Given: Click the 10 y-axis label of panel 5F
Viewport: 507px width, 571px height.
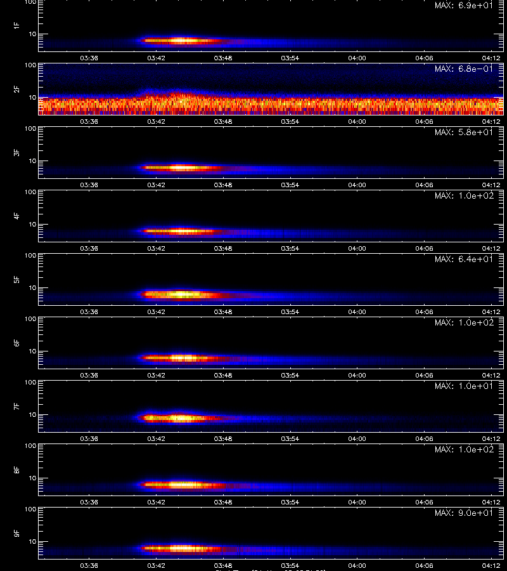Looking at the screenshot, I should [x=32, y=287].
